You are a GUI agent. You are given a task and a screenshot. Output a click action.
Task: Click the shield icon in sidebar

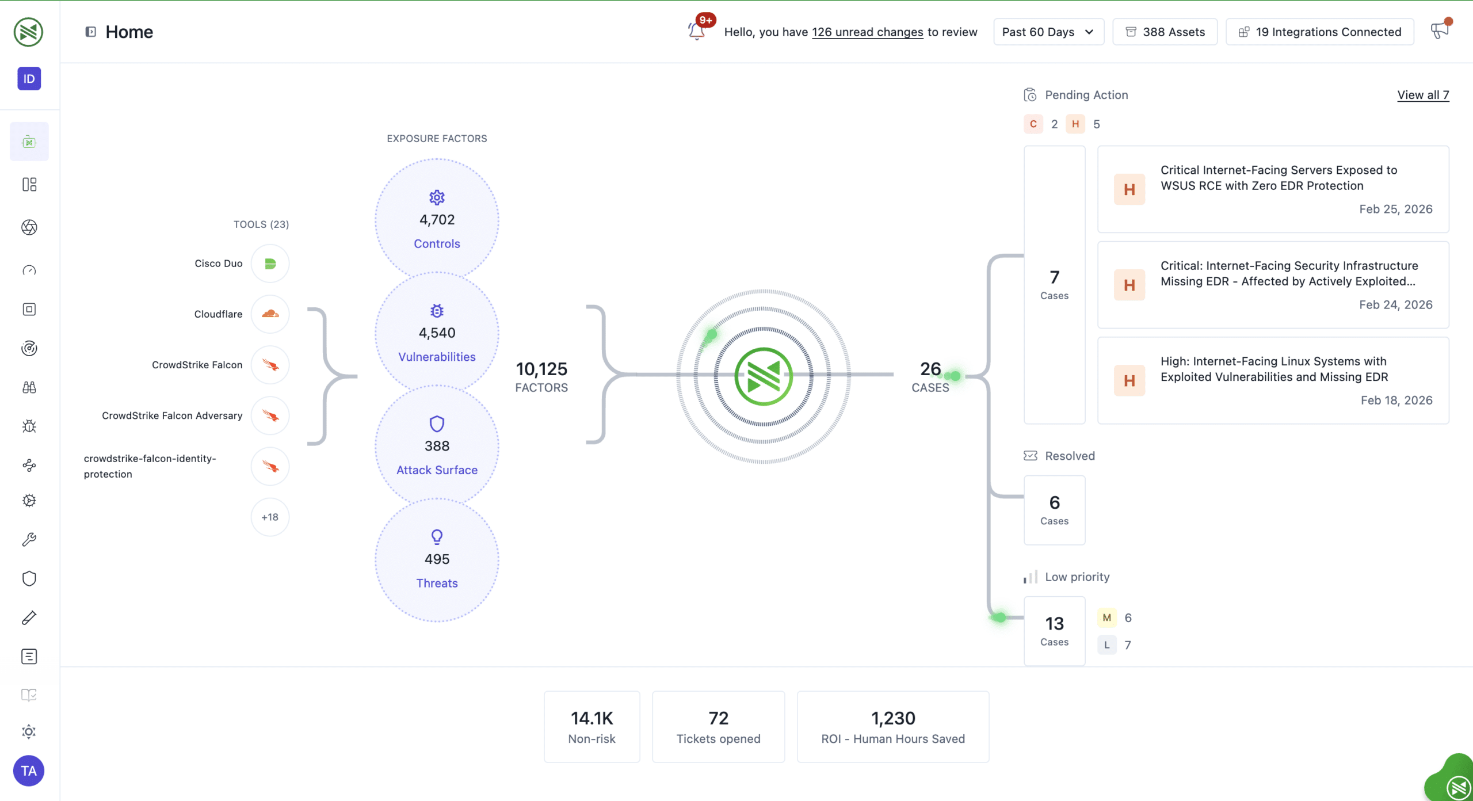pyautogui.click(x=29, y=578)
